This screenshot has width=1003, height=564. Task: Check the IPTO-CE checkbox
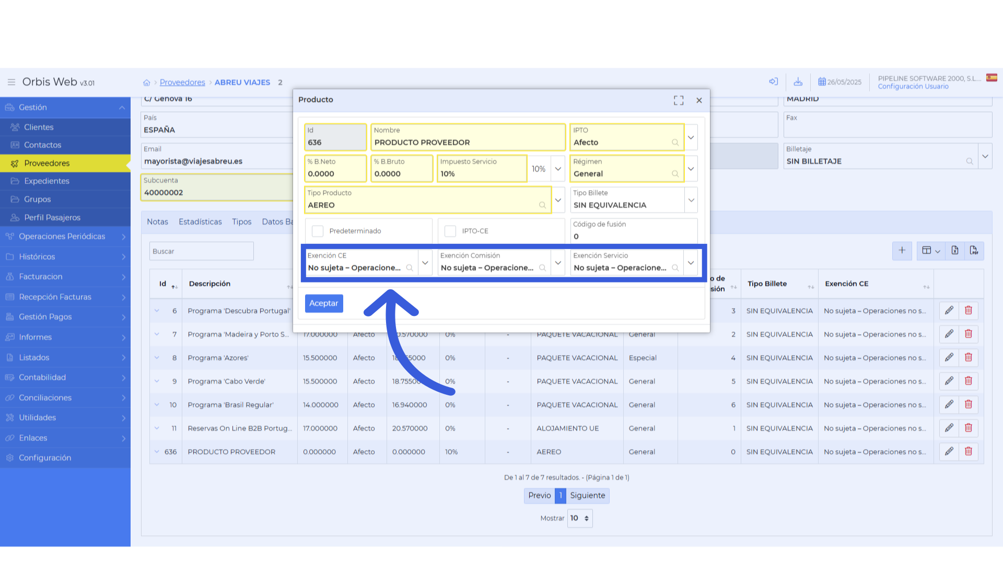[450, 231]
